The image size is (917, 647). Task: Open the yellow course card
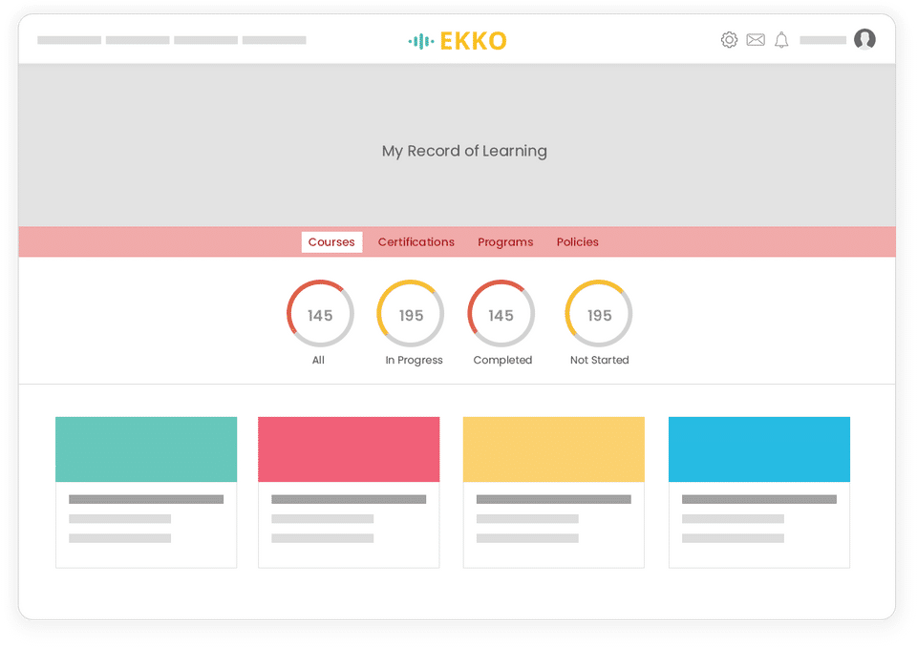pos(554,492)
